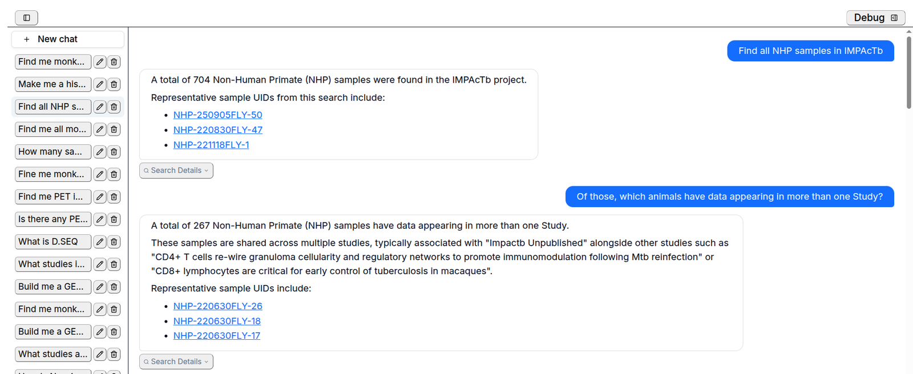Open the 'Find me all mo...' chat
The image size is (913, 374).
tap(53, 129)
